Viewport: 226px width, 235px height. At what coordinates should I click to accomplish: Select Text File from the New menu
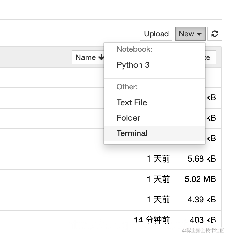click(x=132, y=102)
